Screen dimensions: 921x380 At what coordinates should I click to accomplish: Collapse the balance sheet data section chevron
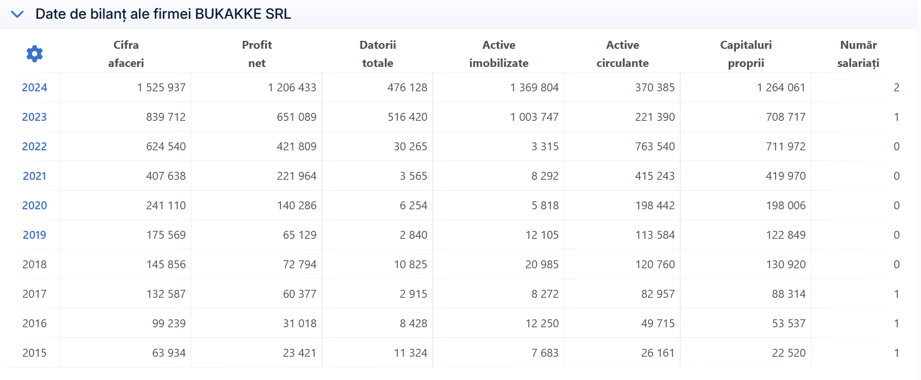pyautogui.click(x=18, y=14)
